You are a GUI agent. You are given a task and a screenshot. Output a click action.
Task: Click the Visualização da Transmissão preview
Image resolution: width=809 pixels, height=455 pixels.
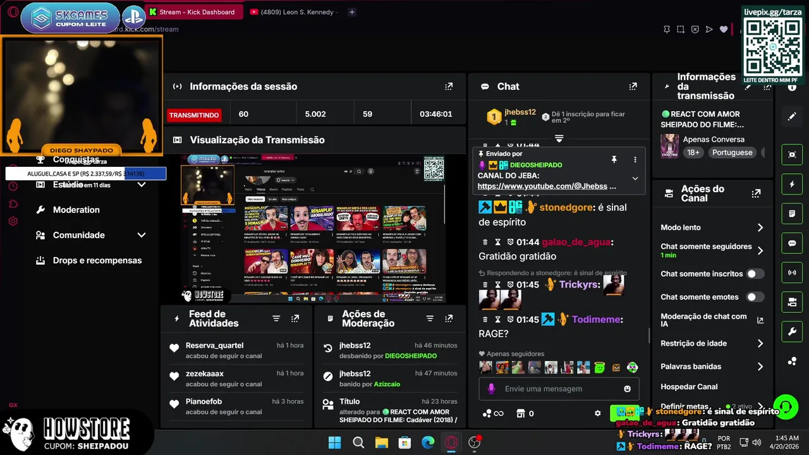tap(313, 229)
